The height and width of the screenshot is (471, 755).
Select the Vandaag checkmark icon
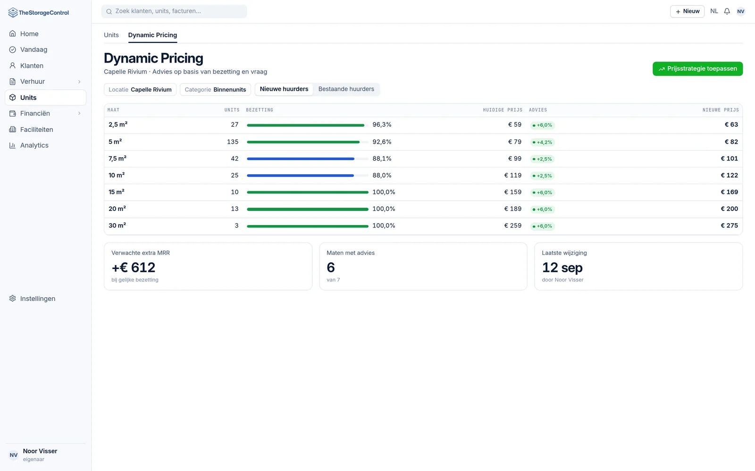[13, 49]
